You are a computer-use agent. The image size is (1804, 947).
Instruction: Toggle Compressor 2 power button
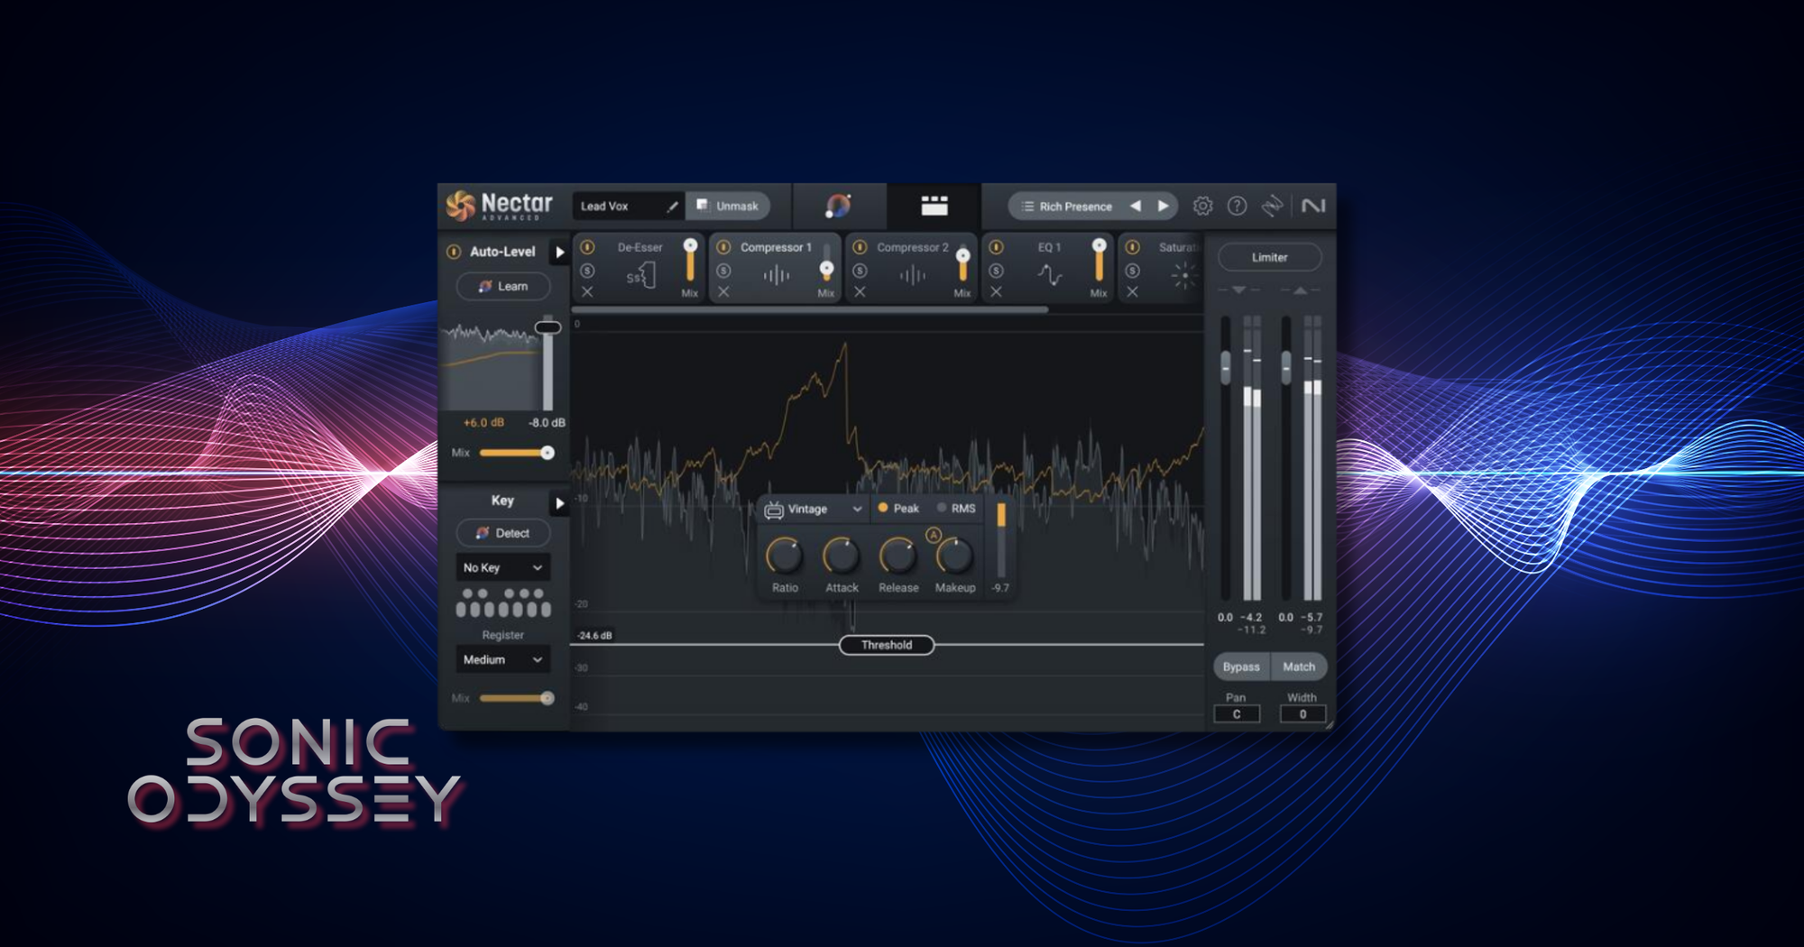[x=860, y=247]
